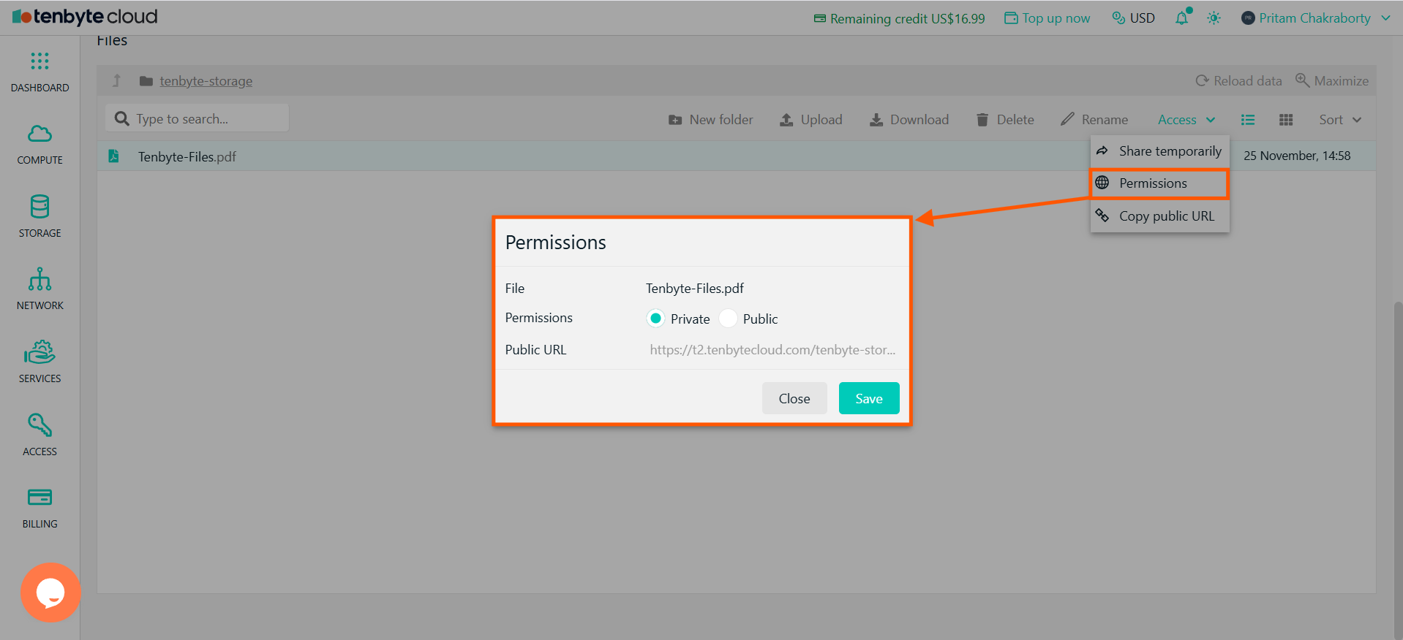Click the search magnifier icon

coord(121,118)
